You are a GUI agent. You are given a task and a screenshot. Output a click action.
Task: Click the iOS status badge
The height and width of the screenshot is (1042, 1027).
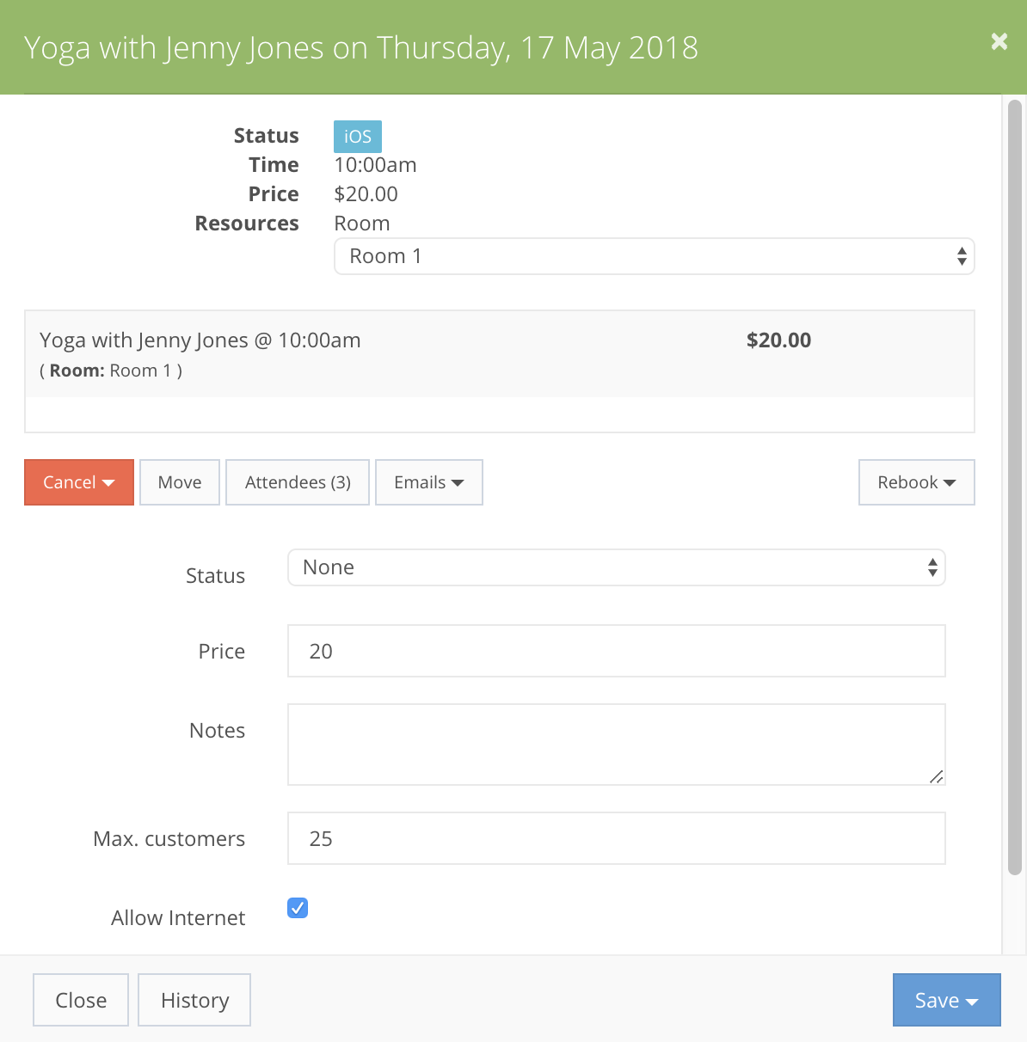pos(357,136)
